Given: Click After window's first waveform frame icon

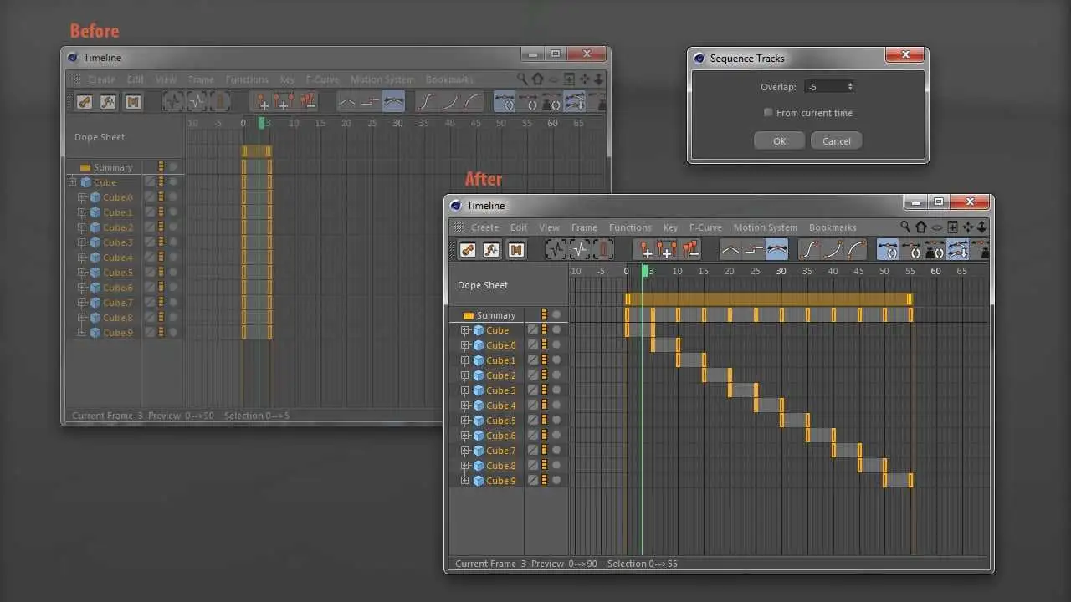Looking at the screenshot, I should point(556,249).
